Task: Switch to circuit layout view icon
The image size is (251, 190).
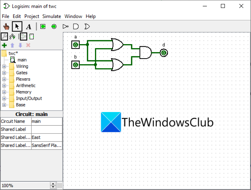Action: (24, 37)
